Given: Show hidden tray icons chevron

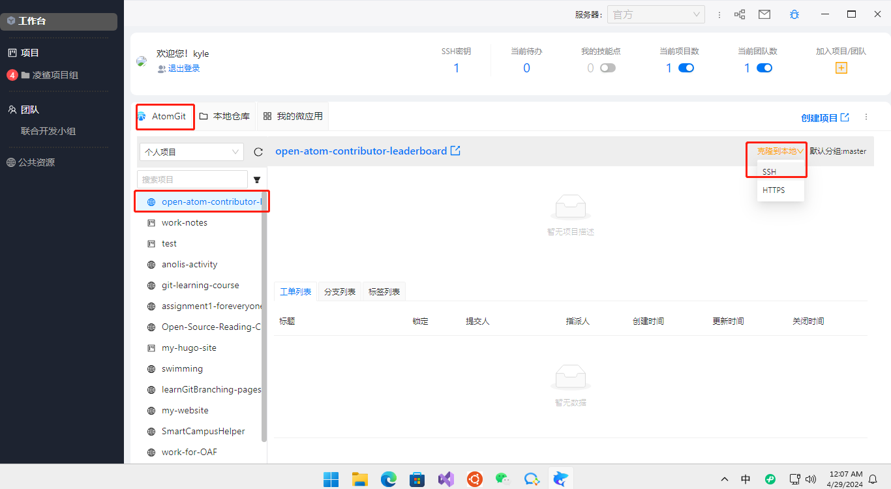Looking at the screenshot, I should point(725,479).
